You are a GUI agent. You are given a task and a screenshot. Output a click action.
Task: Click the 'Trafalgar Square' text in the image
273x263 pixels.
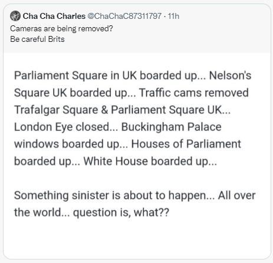56,110
